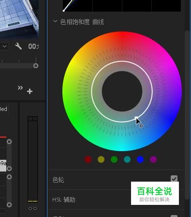Viewport: 191px width, 217px height.
Task: Click the curves graph at top
Action: [x=122, y=6]
